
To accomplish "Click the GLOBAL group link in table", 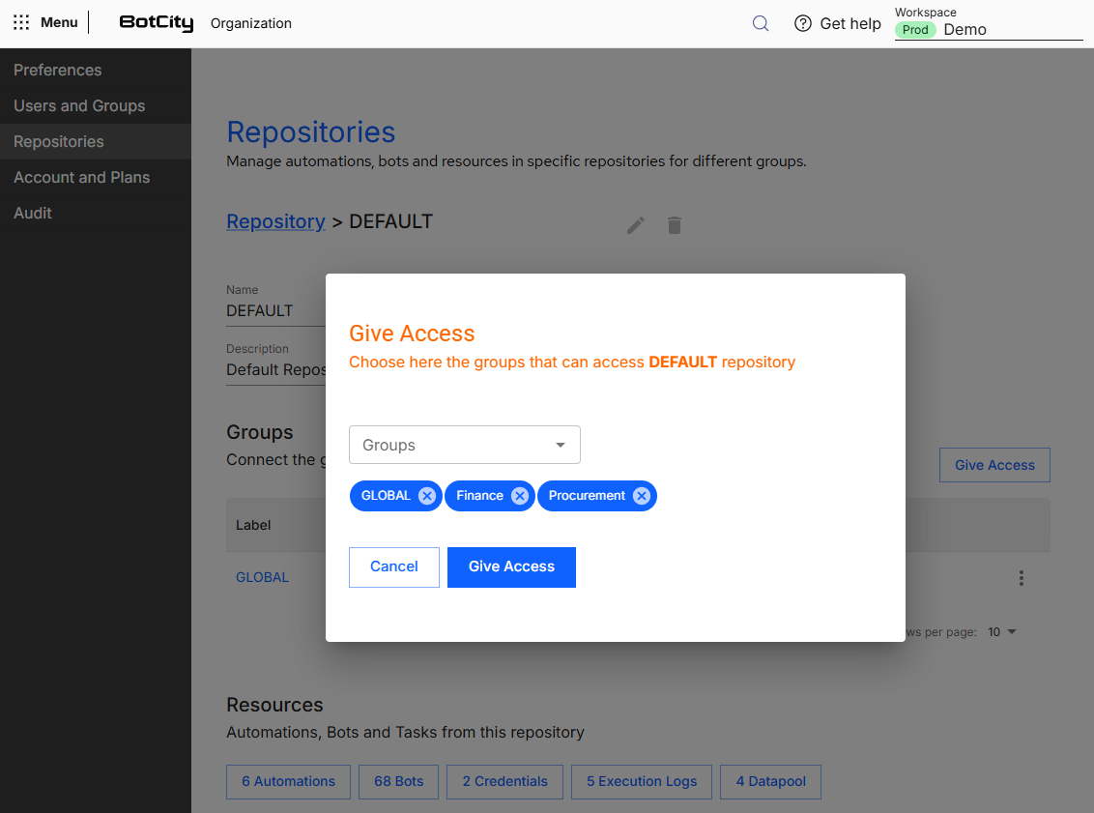I will coord(262,577).
